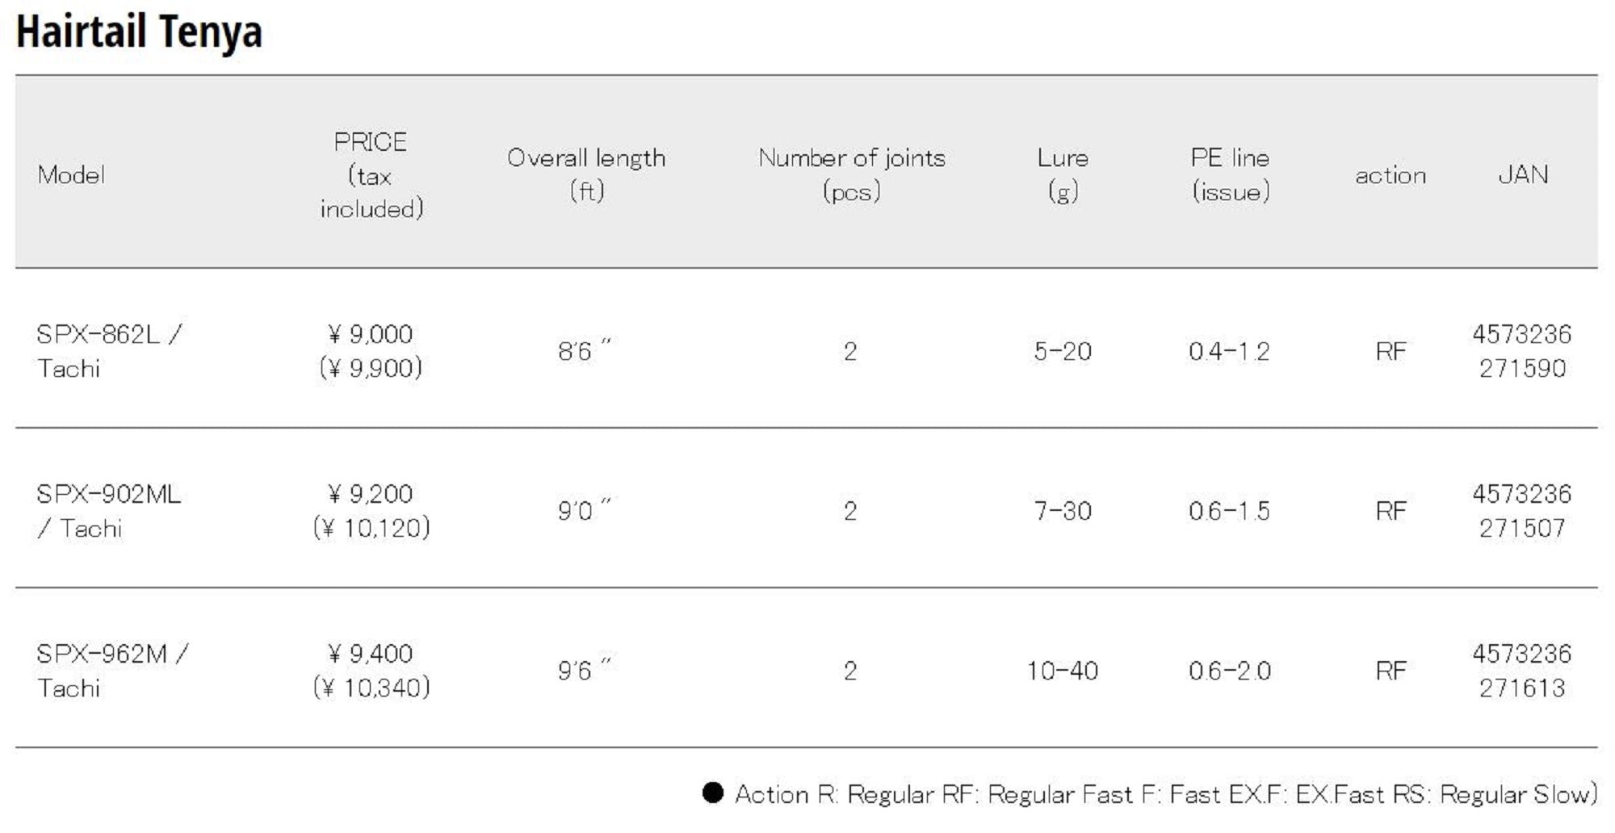Click the SPX-862L / Tachi model cell
1615x833 pixels.
pos(109,351)
